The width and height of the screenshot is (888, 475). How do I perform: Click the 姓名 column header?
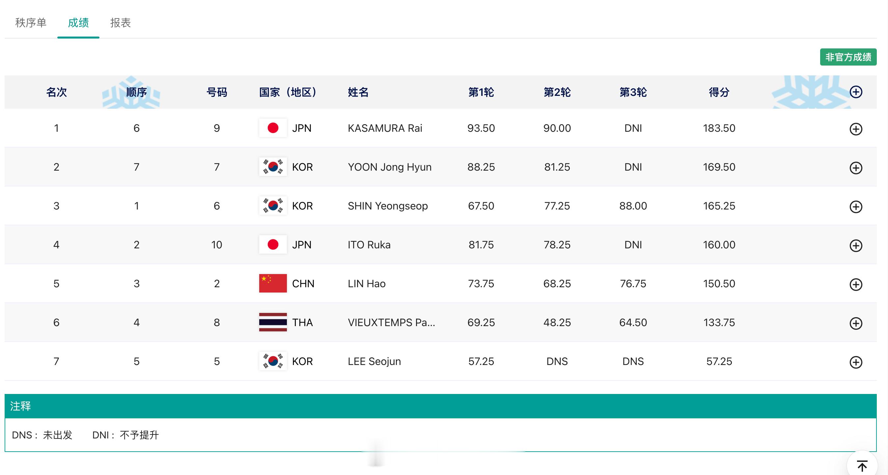(358, 92)
